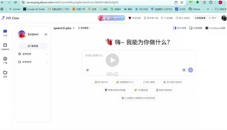Image resolution: width=227 pixels, height=130 pixels.
Task: Bookmark this page with the star icon
Action: tap(182, 2)
